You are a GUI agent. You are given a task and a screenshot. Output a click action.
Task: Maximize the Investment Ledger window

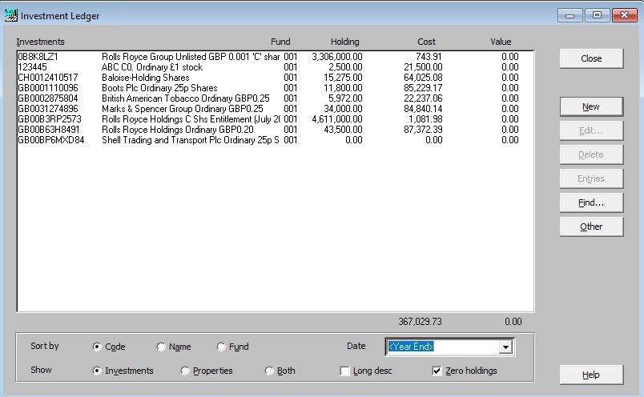pyautogui.click(x=597, y=15)
